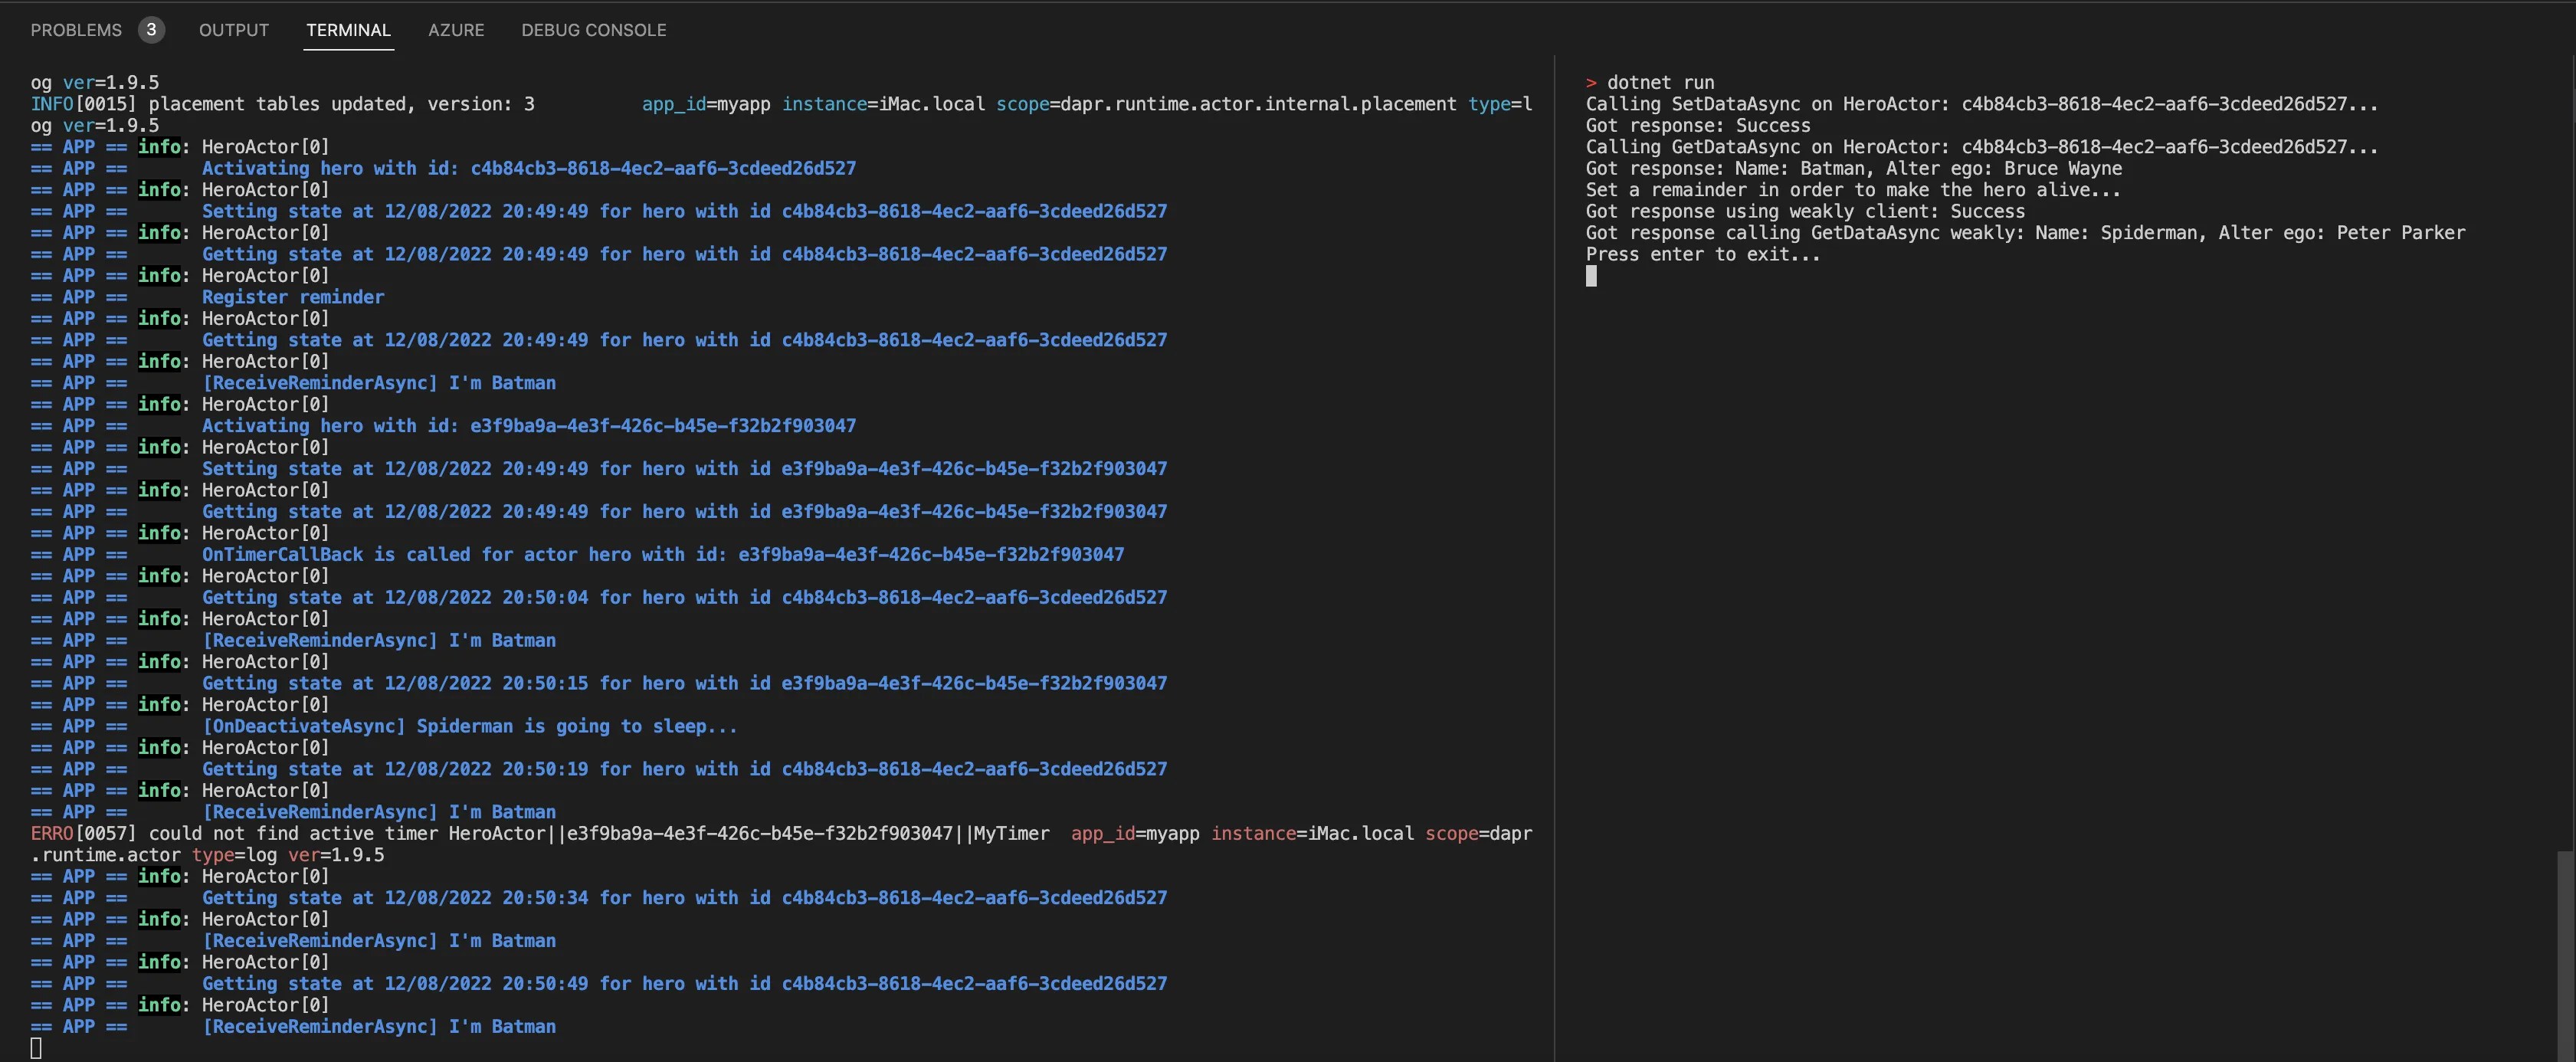Click 'Activating hero with id: e3f9ba9a' line
2576x1062 pixels.
[529, 426]
